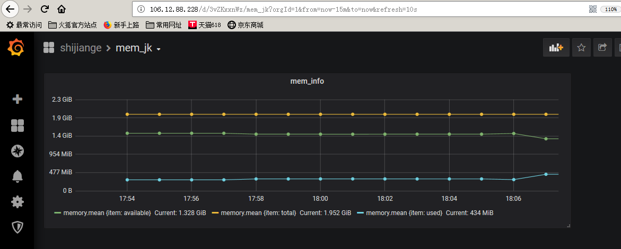Open the Explore compass icon
The height and width of the screenshot is (249, 621).
point(18,151)
